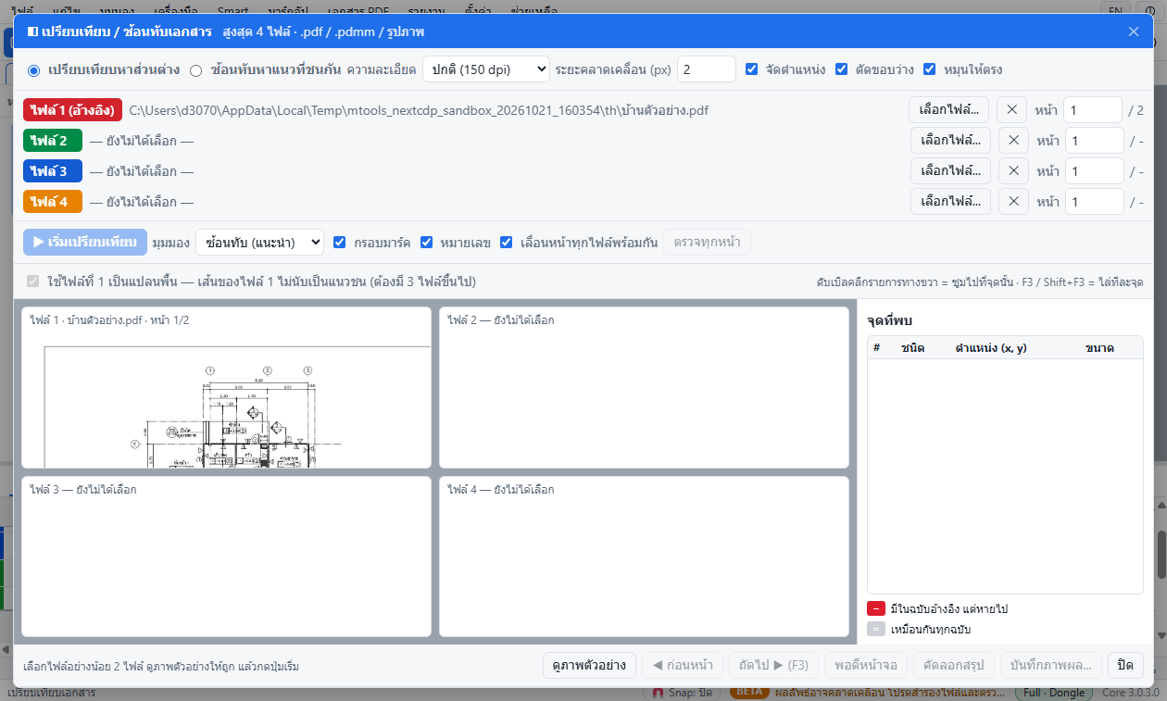Viewport: 1167px width, 701px height.
Task: Click the ถัดไป ▶ (F3) button
Action: click(x=773, y=666)
